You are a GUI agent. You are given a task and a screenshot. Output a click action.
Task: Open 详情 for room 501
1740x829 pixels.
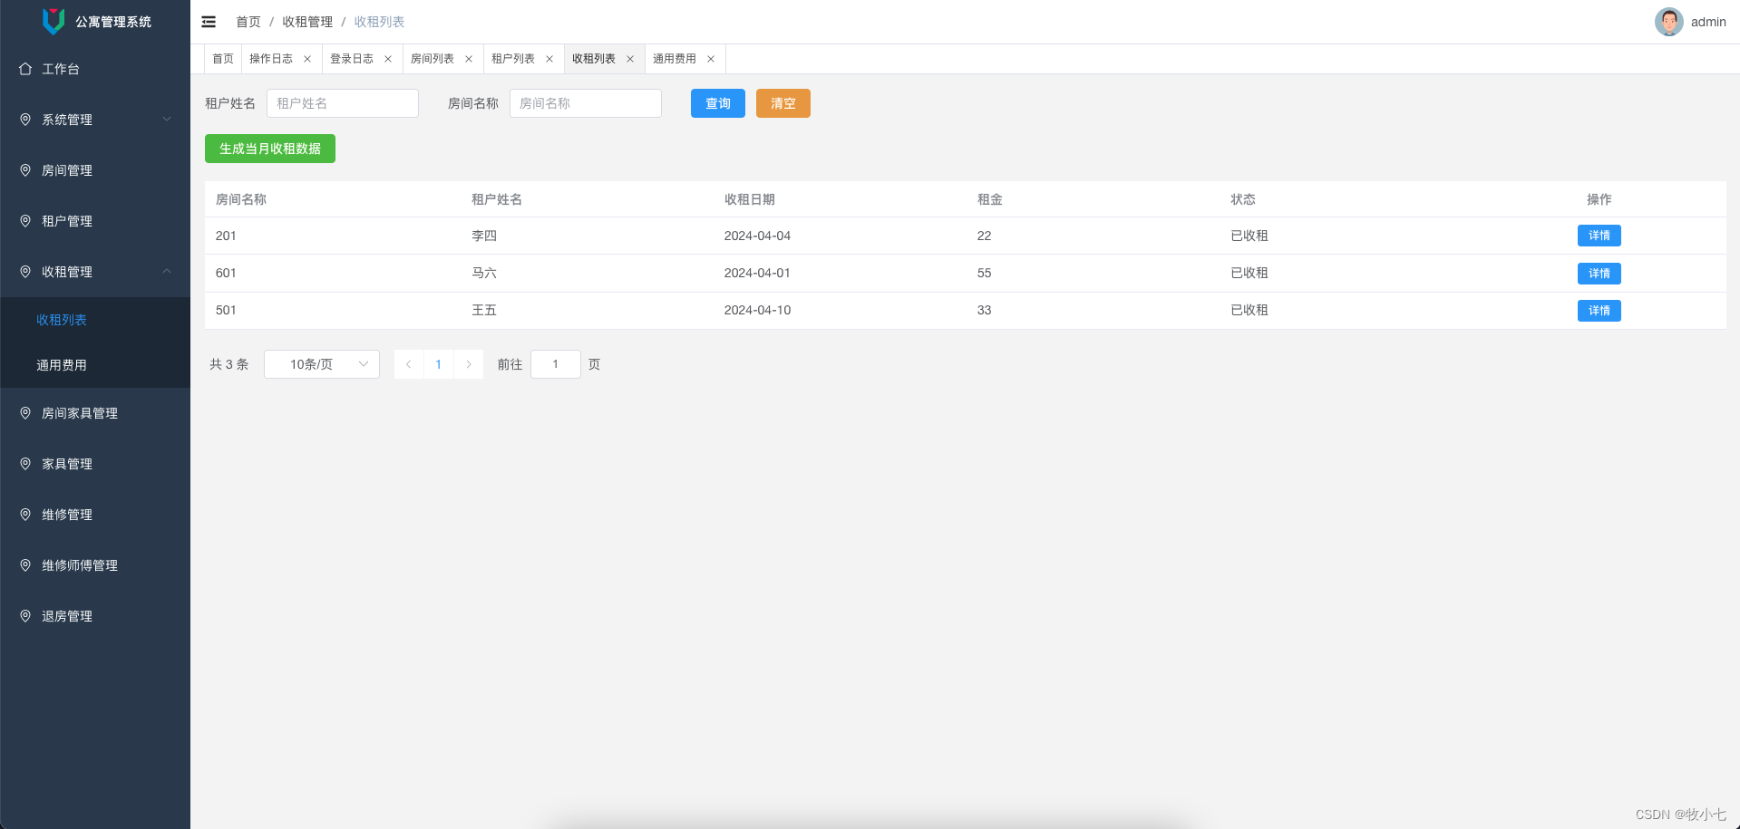[x=1599, y=311]
